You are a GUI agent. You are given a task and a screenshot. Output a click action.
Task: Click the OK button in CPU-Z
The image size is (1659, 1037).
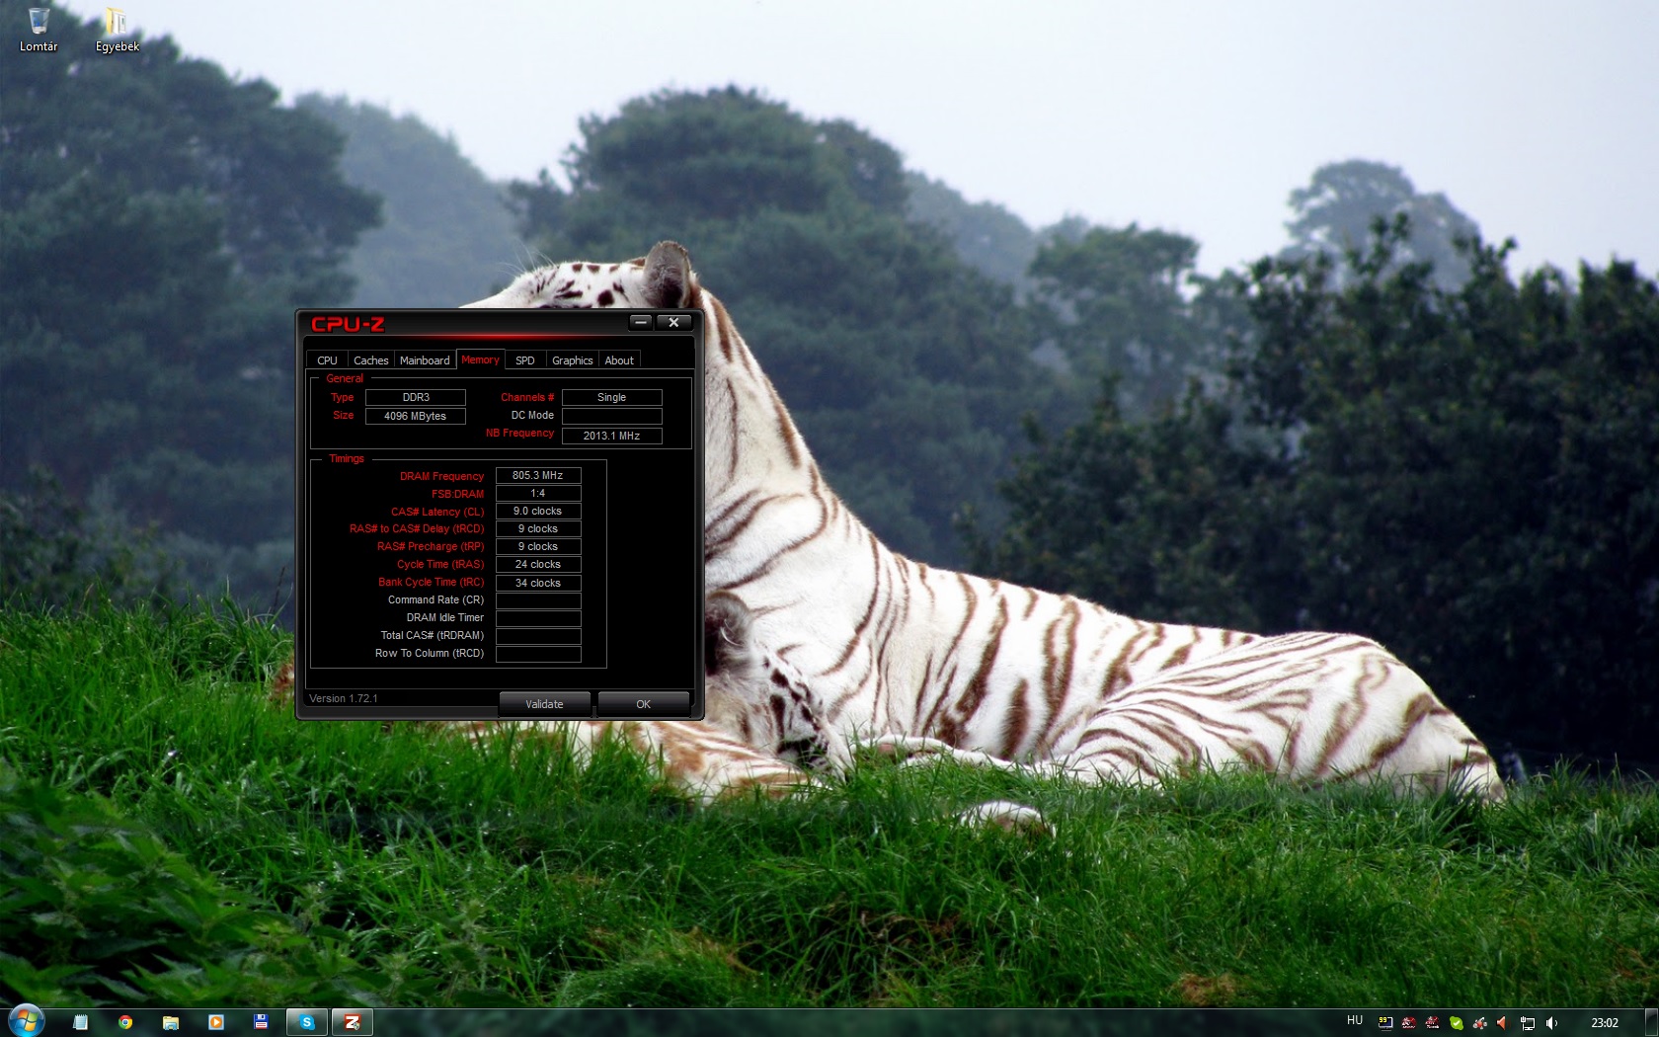point(643,704)
